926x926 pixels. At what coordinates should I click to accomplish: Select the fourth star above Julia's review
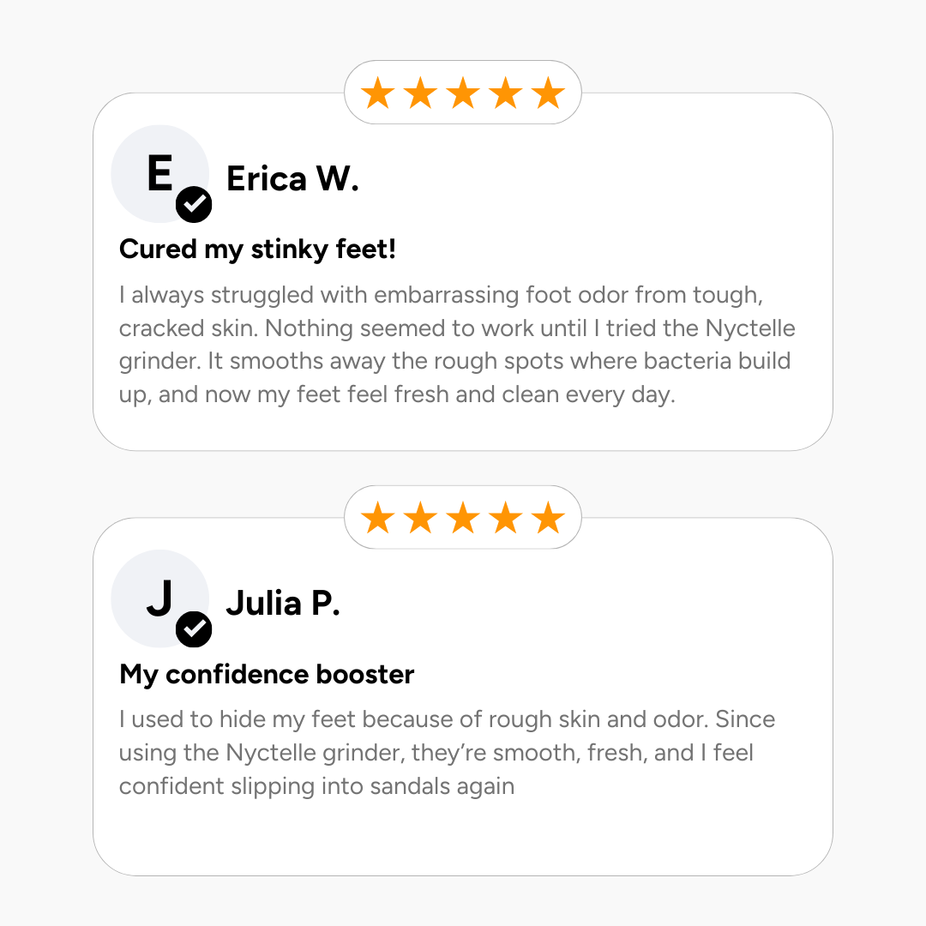tap(505, 519)
